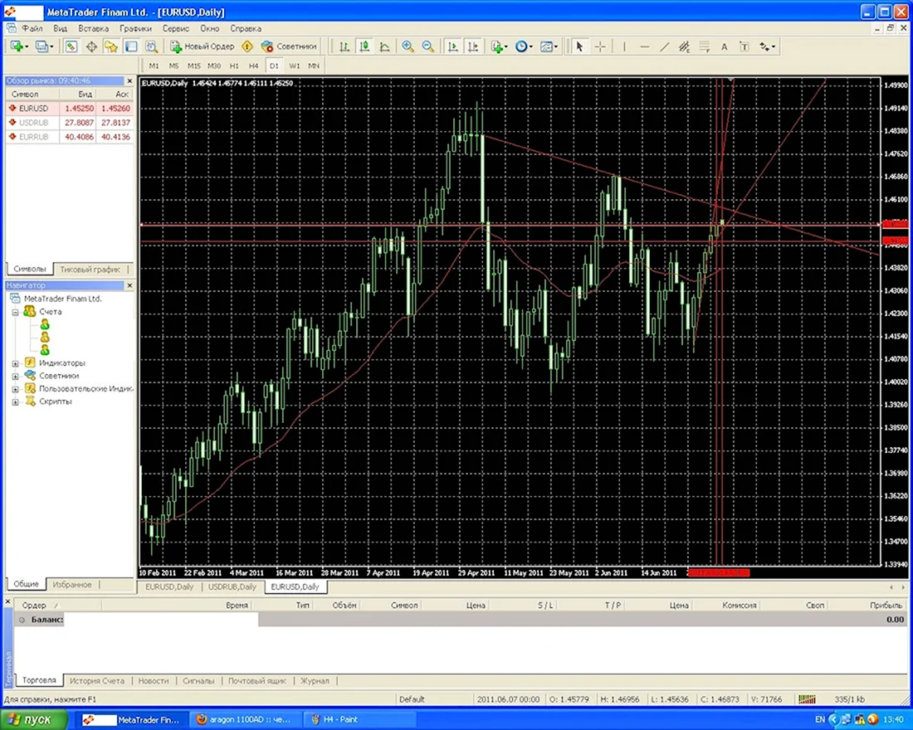Toggle the Market Watch window icon
Image resolution: width=913 pixels, height=730 pixels.
coord(71,46)
